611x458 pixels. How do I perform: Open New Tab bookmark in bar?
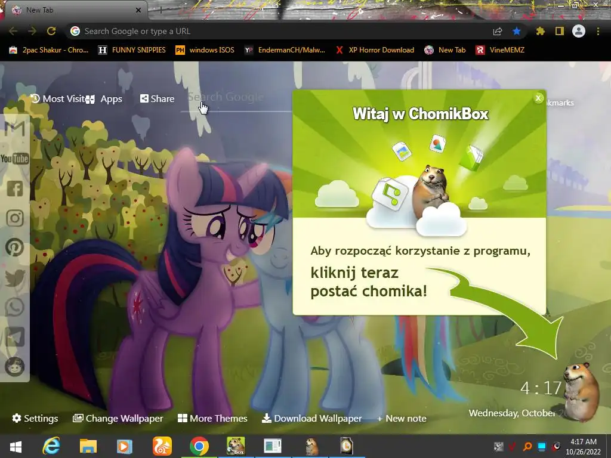click(445, 50)
